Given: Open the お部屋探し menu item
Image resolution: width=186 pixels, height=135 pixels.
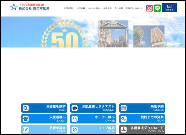Looking at the screenshot, I should pyautogui.click(x=69, y=8).
